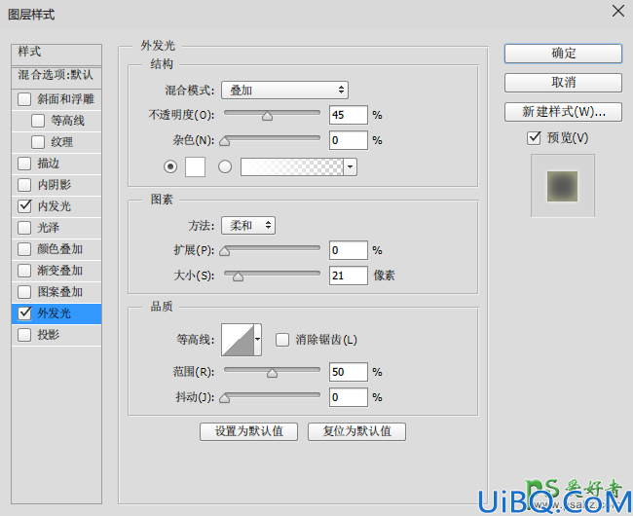Open gradient picker dropdown arrow
Viewport: 633px width, 516px height.
350,167
